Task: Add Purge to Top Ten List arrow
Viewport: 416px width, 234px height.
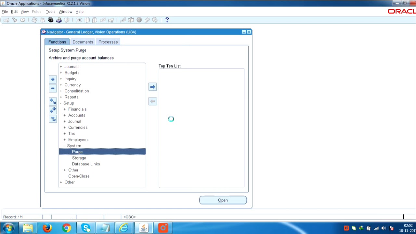Action: tap(152, 87)
